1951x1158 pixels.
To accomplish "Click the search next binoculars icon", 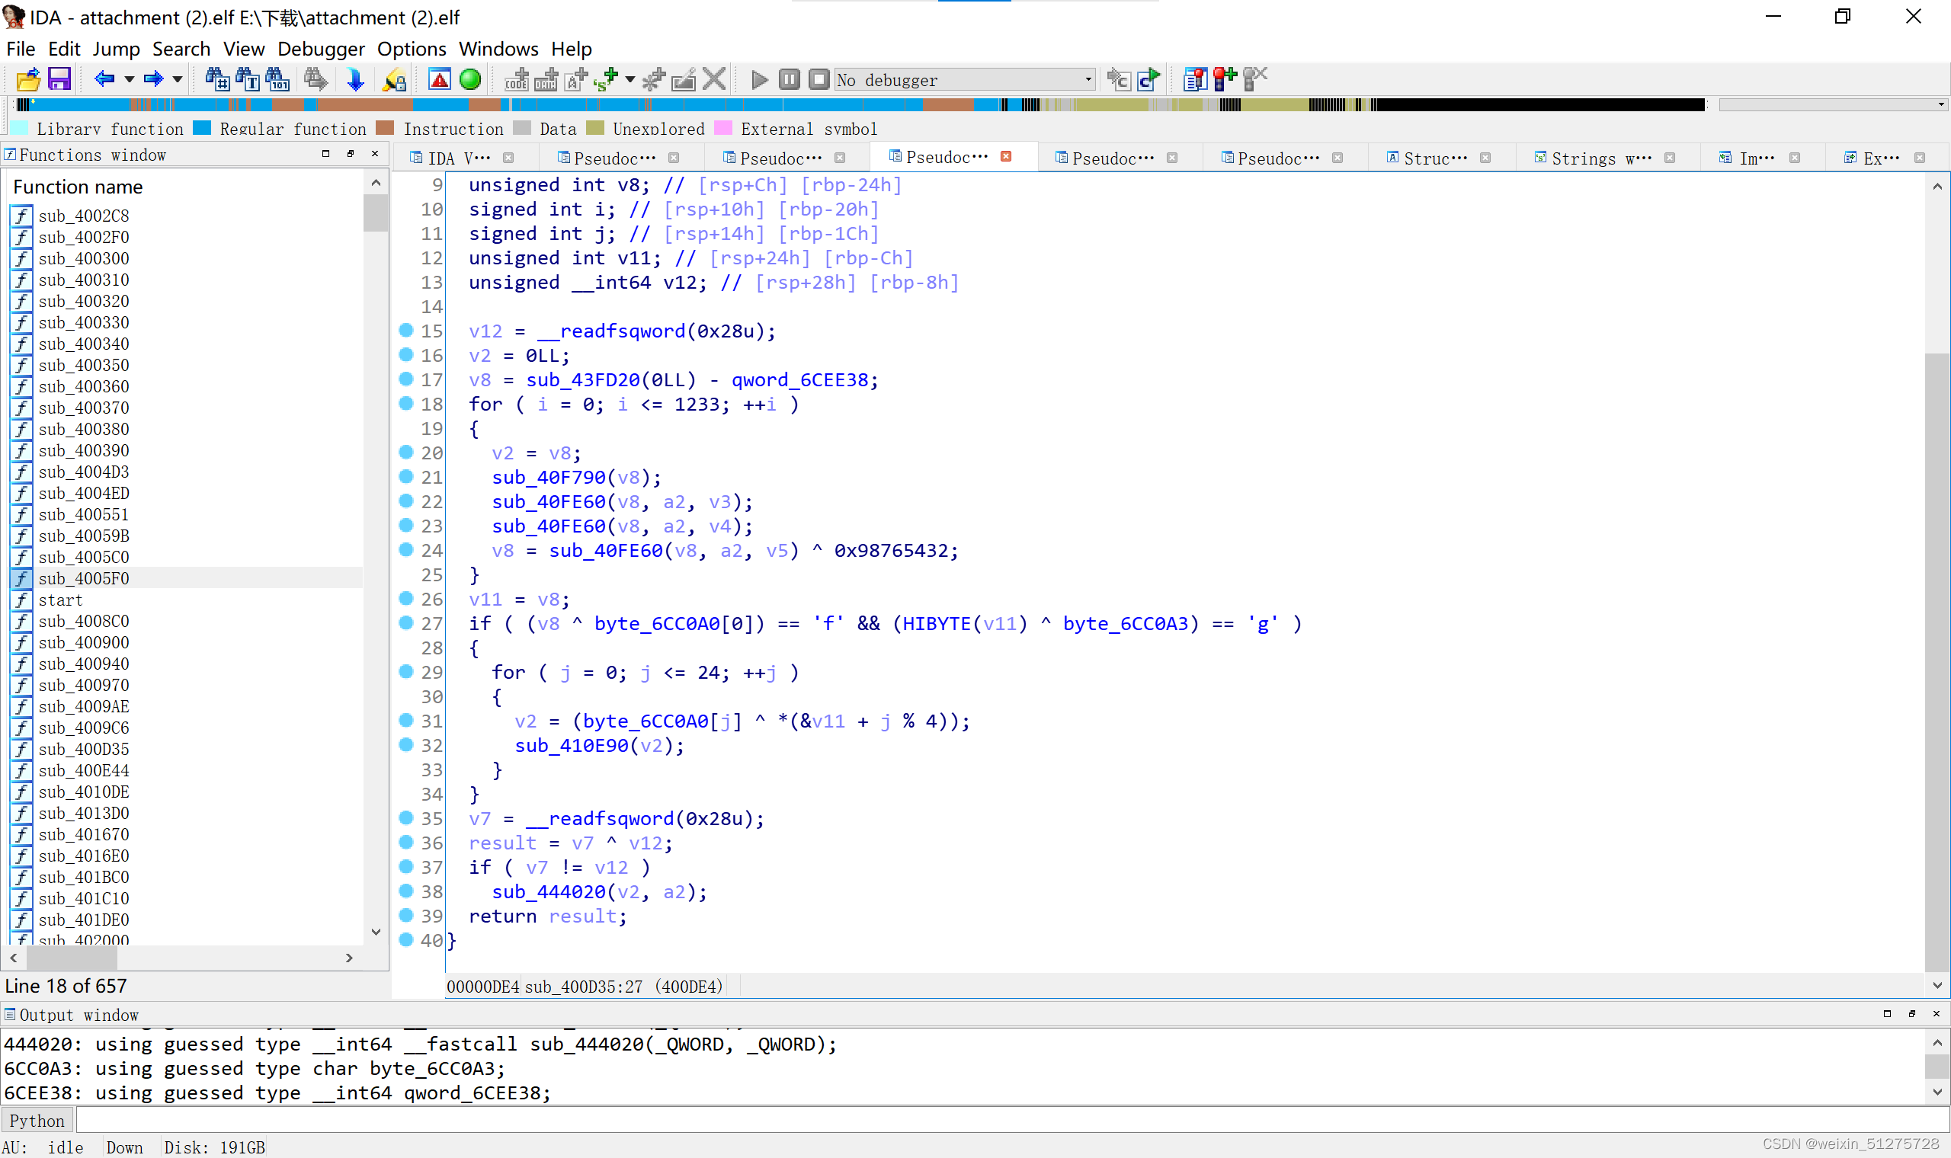I will click(316, 79).
